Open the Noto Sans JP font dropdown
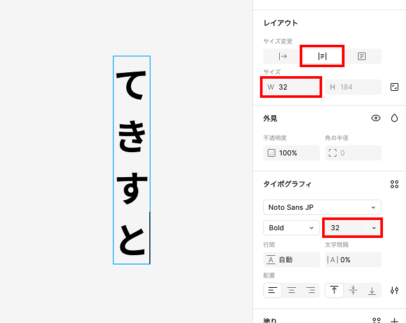Screen dimensions: 406x323 pos(322,207)
